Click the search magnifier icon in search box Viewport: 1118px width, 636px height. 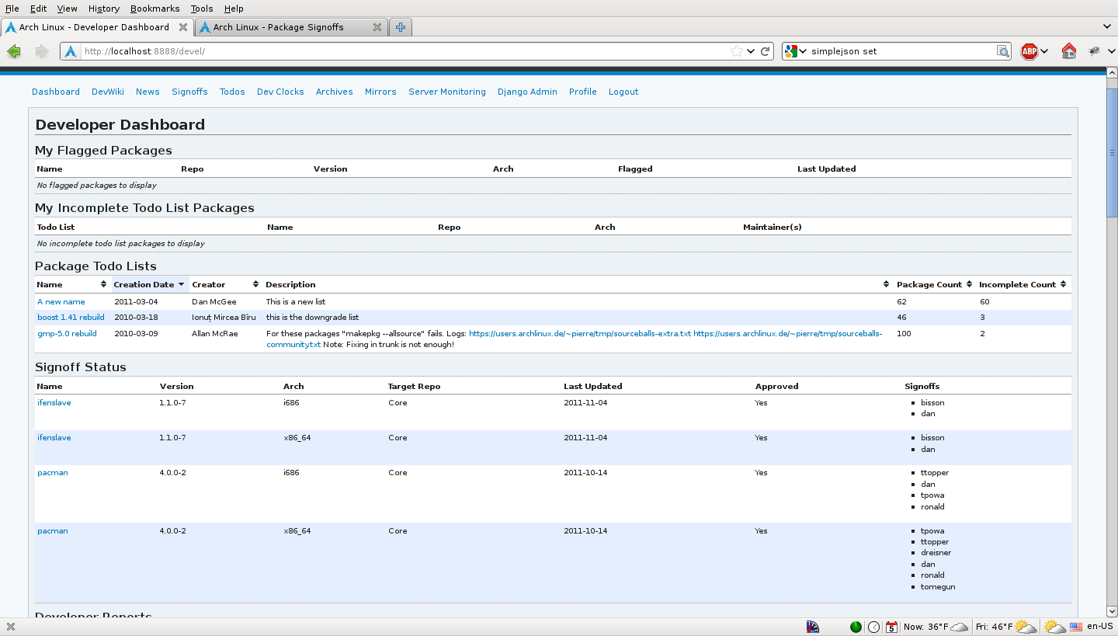(1003, 51)
